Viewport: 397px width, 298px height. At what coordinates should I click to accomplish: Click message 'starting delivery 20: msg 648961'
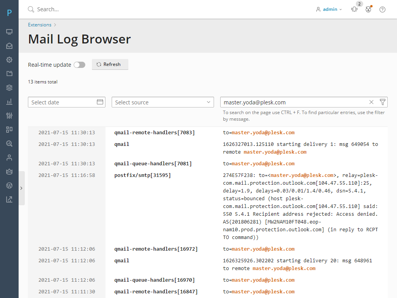297,264
